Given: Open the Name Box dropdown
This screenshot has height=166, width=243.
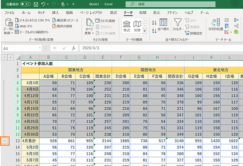Looking at the screenshot, I should (x=40, y=48).
